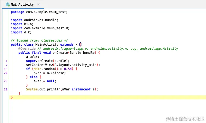
Task: Click the import android.os.Bundle line
Action: click(34, 20)
